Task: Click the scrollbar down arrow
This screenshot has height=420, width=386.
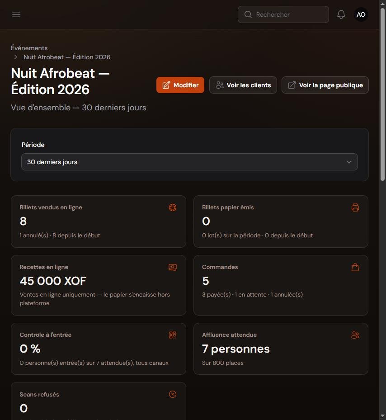Action: 382,416
